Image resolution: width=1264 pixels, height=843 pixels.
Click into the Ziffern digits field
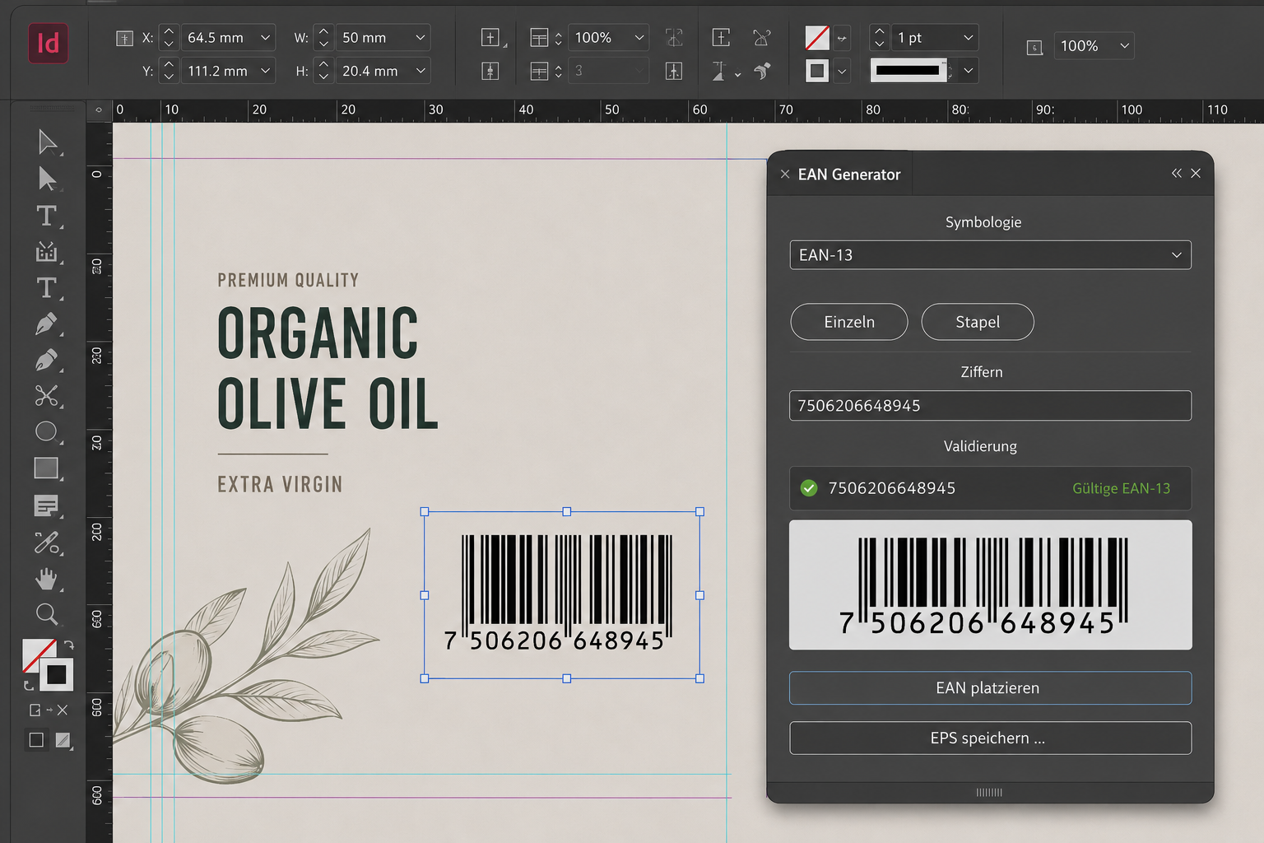990,406
